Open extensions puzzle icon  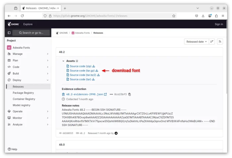click(x=216, y=16)
